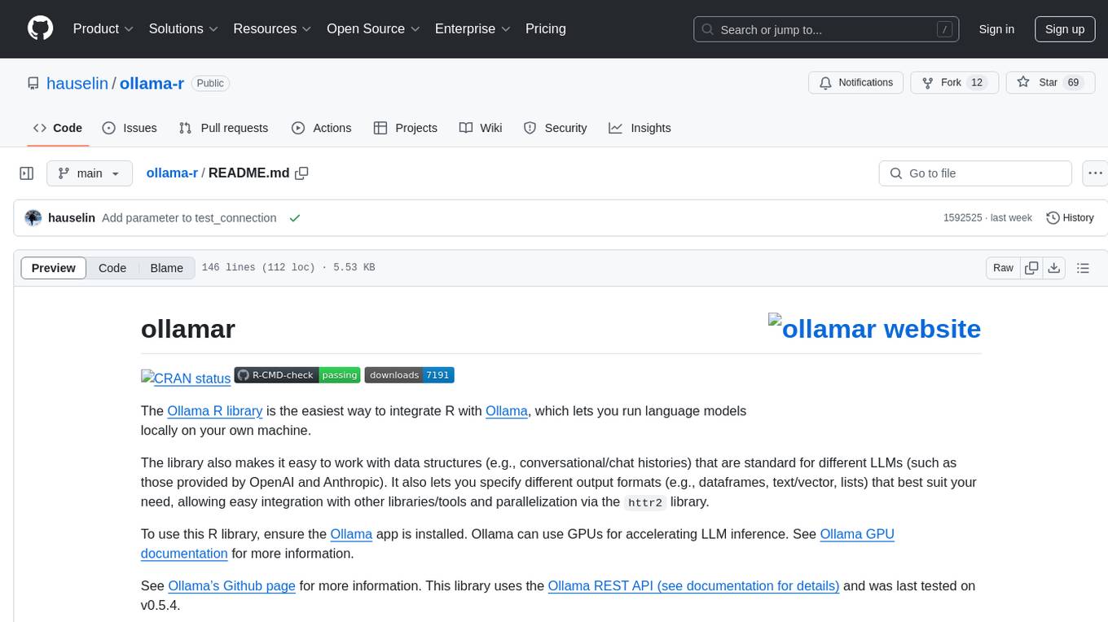Image resolution: width=1108 pixels, height=622 pixels.
Task: Expand the Solutions menu
Action: 183,28
